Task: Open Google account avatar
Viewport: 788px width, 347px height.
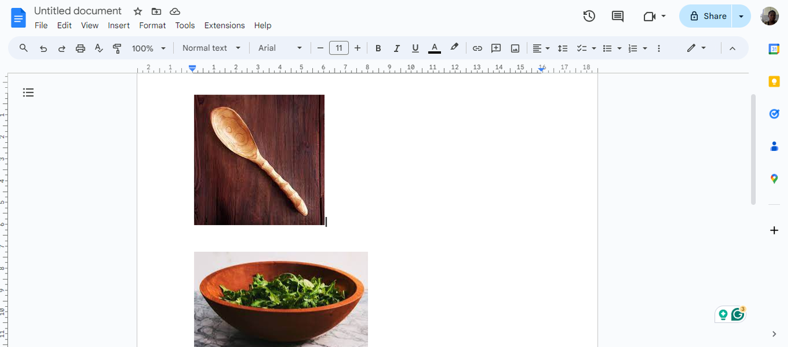Action: coord(769,16)
